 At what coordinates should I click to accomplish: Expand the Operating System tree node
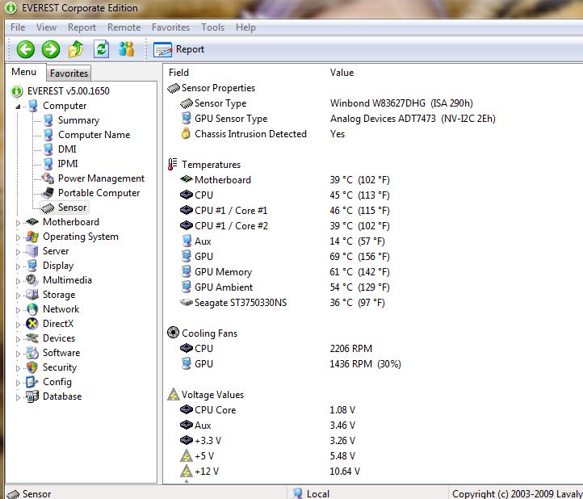click(x=18, y=237)
